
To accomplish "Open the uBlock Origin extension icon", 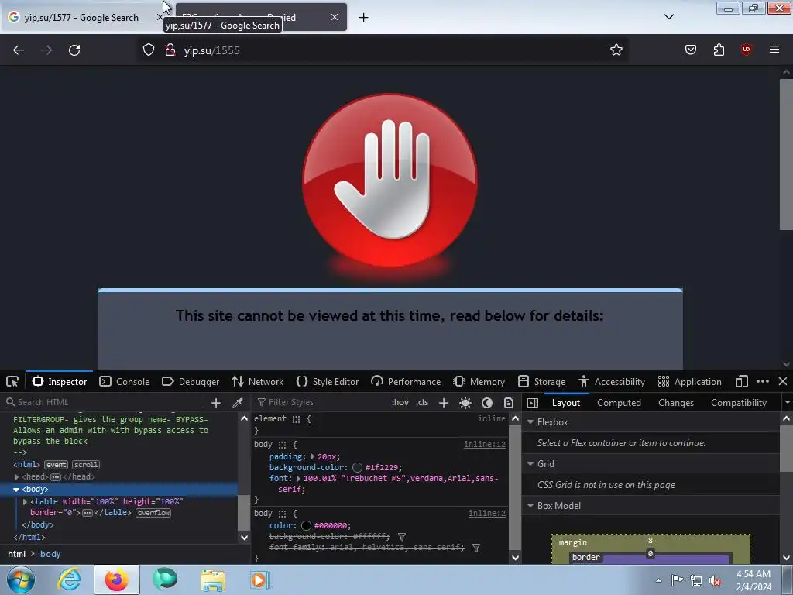I will [746, 50].
